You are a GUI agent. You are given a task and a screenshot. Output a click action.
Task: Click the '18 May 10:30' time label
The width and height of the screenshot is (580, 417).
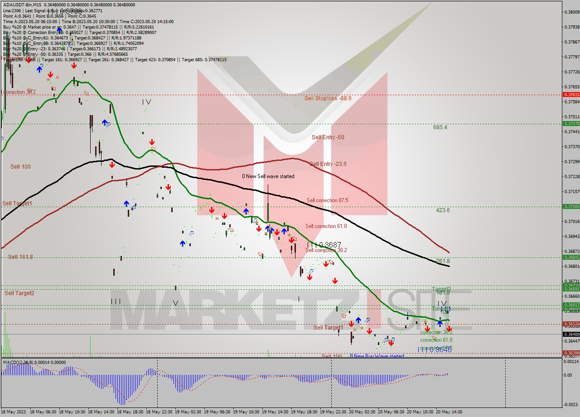tap(72, 412)
